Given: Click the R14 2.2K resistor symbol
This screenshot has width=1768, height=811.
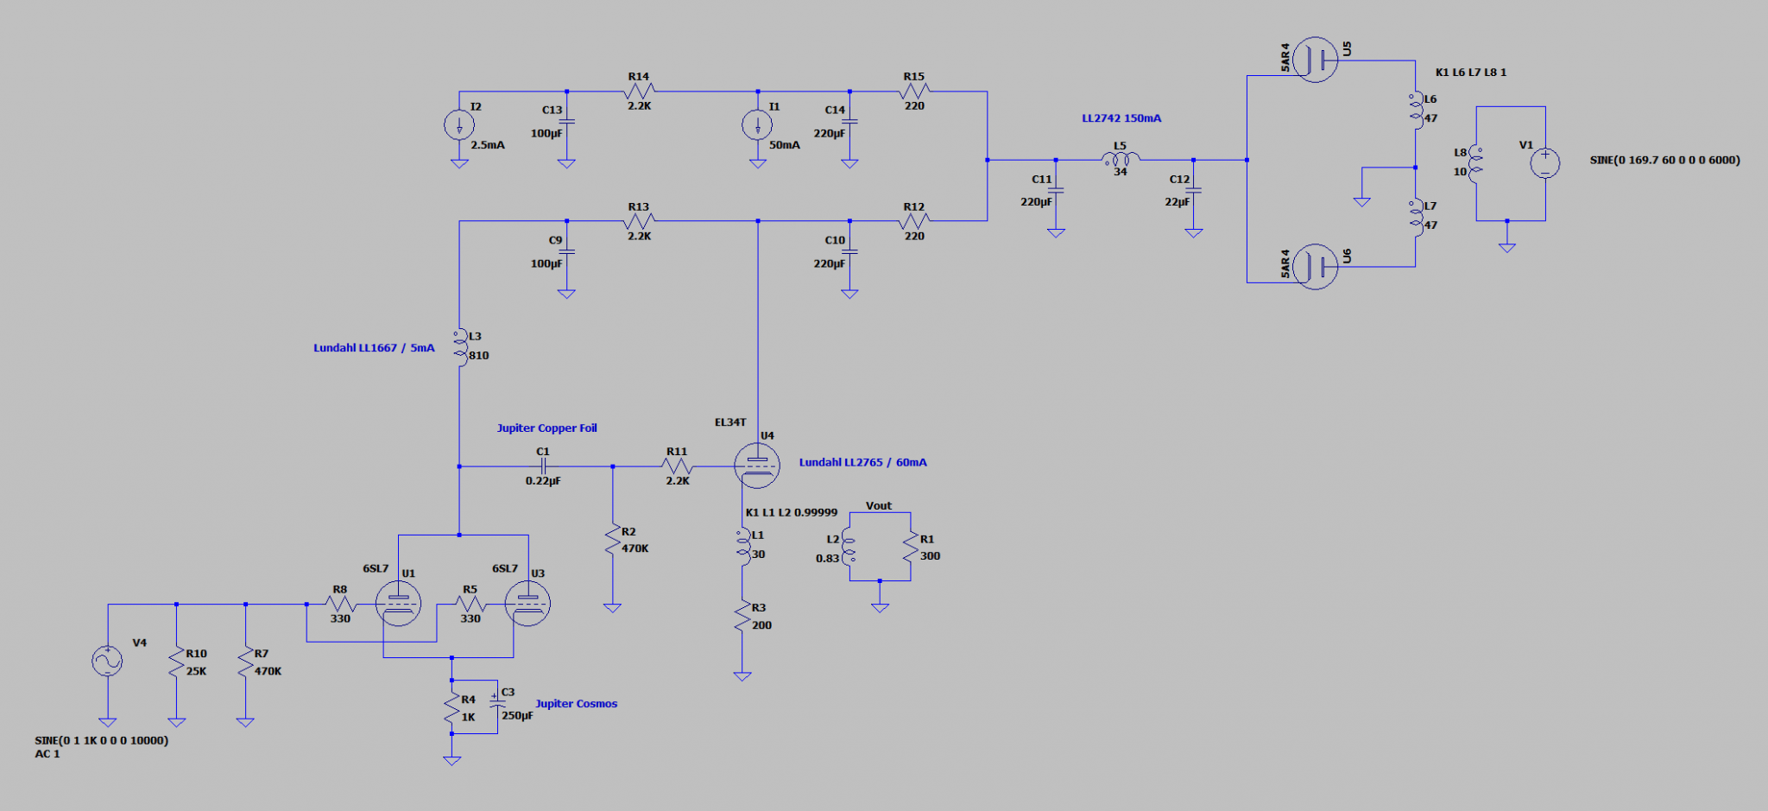Looking at the screenshot, I should pos(639,91).
